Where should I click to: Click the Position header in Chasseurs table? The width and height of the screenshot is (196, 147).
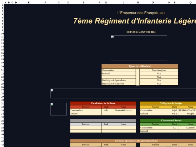(155, 124)
